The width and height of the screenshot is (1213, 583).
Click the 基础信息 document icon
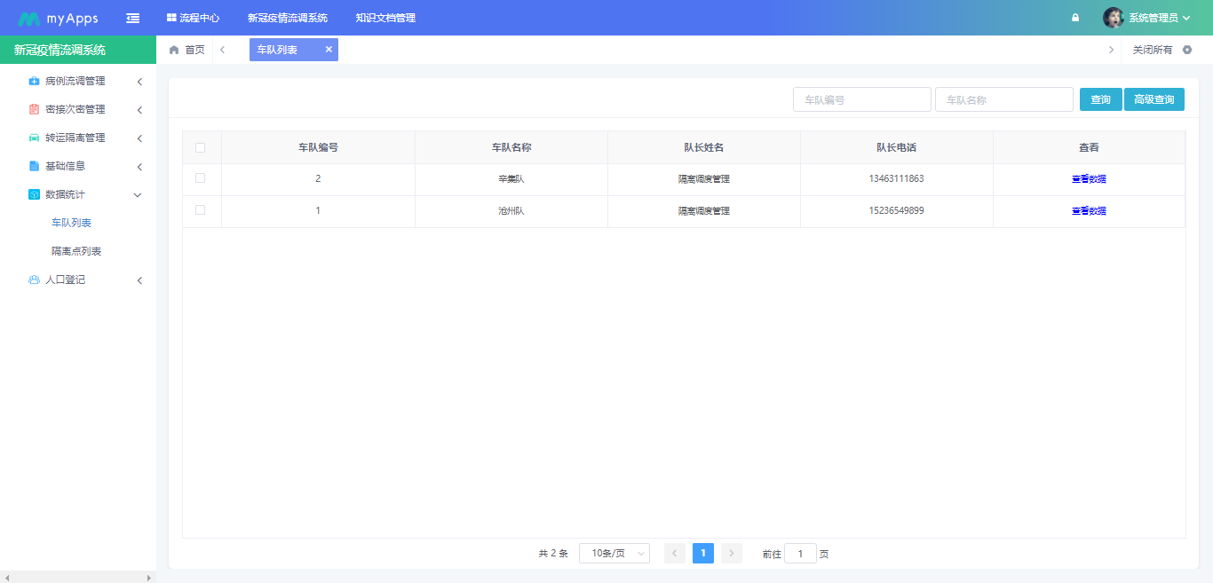33,166
